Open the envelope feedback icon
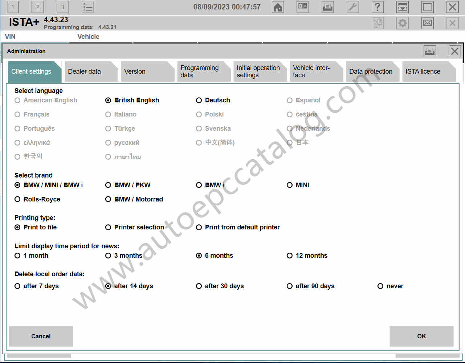 (428, 23)
